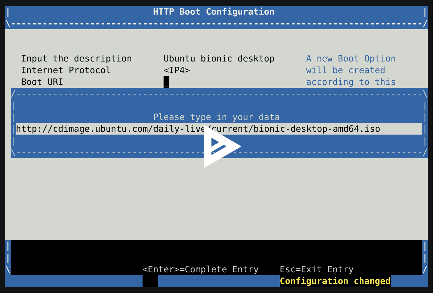Select the Internet Protocol label
This screenshot has width=433, height=293.
66,70
